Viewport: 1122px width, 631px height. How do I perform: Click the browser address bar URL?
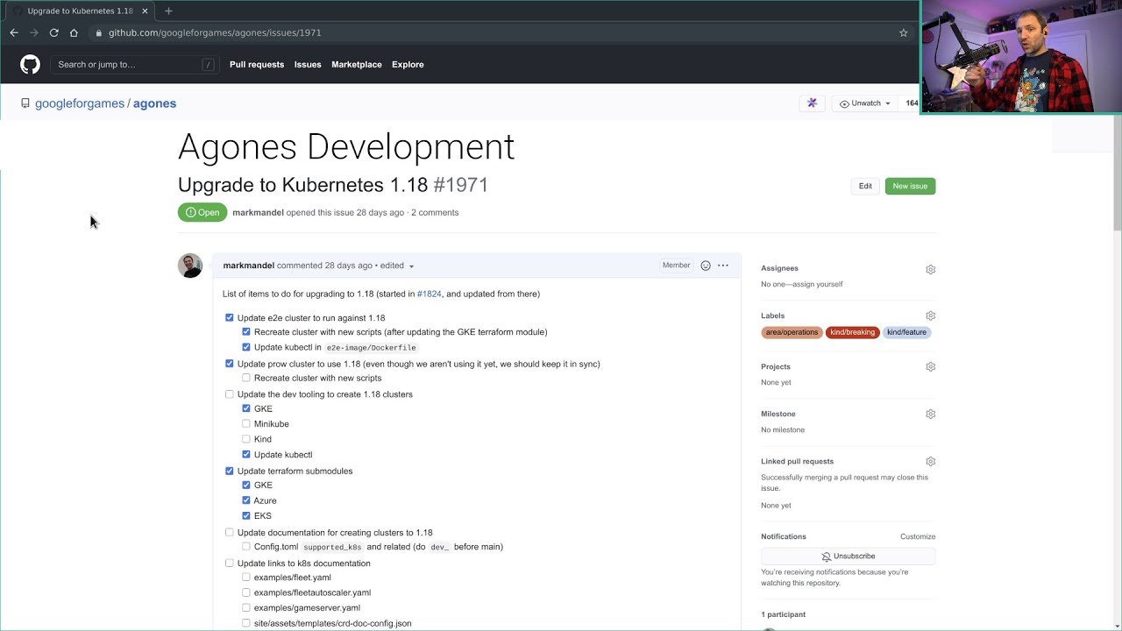coord(215,32)
